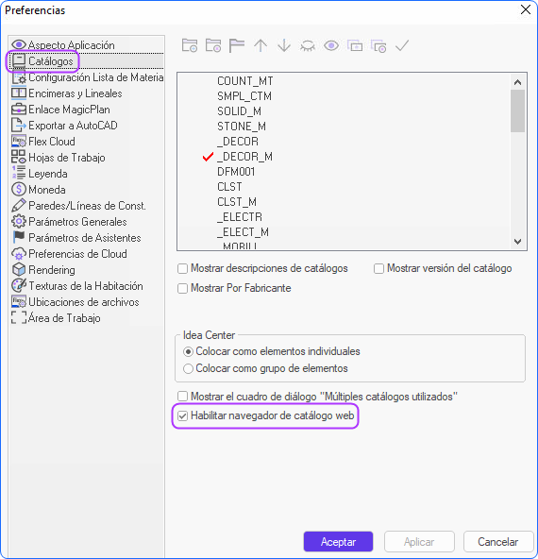Open the Aspecto Aplicación section
This screenshot has height=559, width=538.
pos(71,45)
